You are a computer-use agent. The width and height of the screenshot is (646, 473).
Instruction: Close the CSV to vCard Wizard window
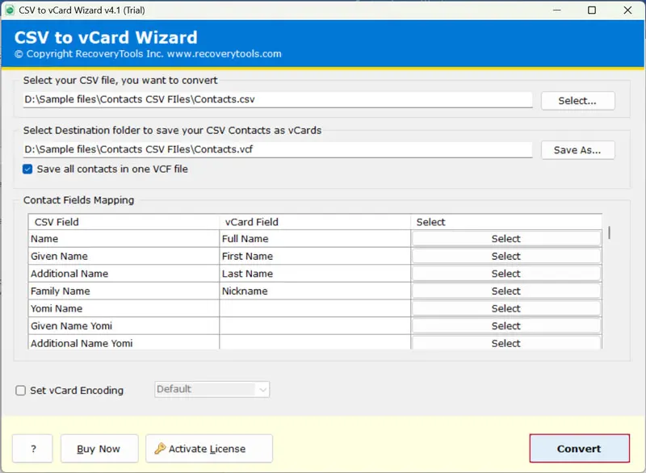(x=627, y=10)
